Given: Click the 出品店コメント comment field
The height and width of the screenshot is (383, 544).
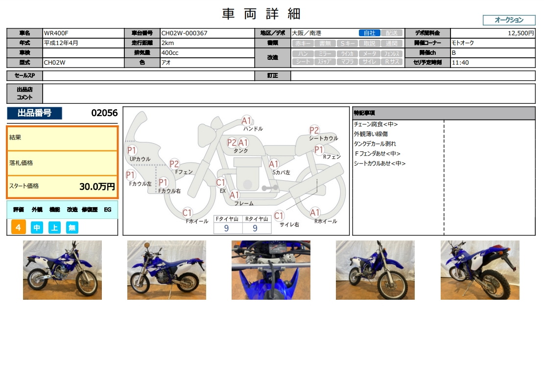Looking at the screenshot, I should click(288, 94).
